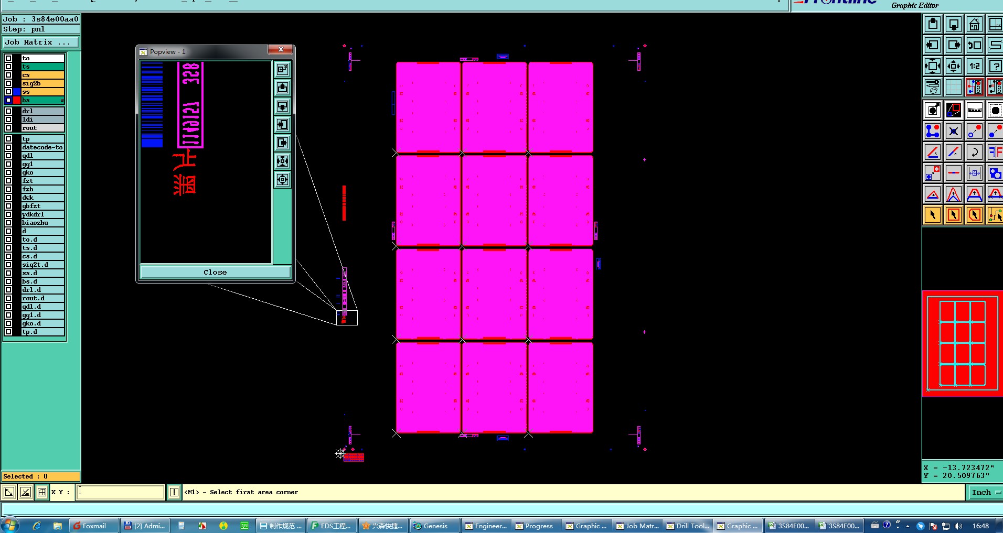Toggle the checkbox for layer gko

(8, 172)
